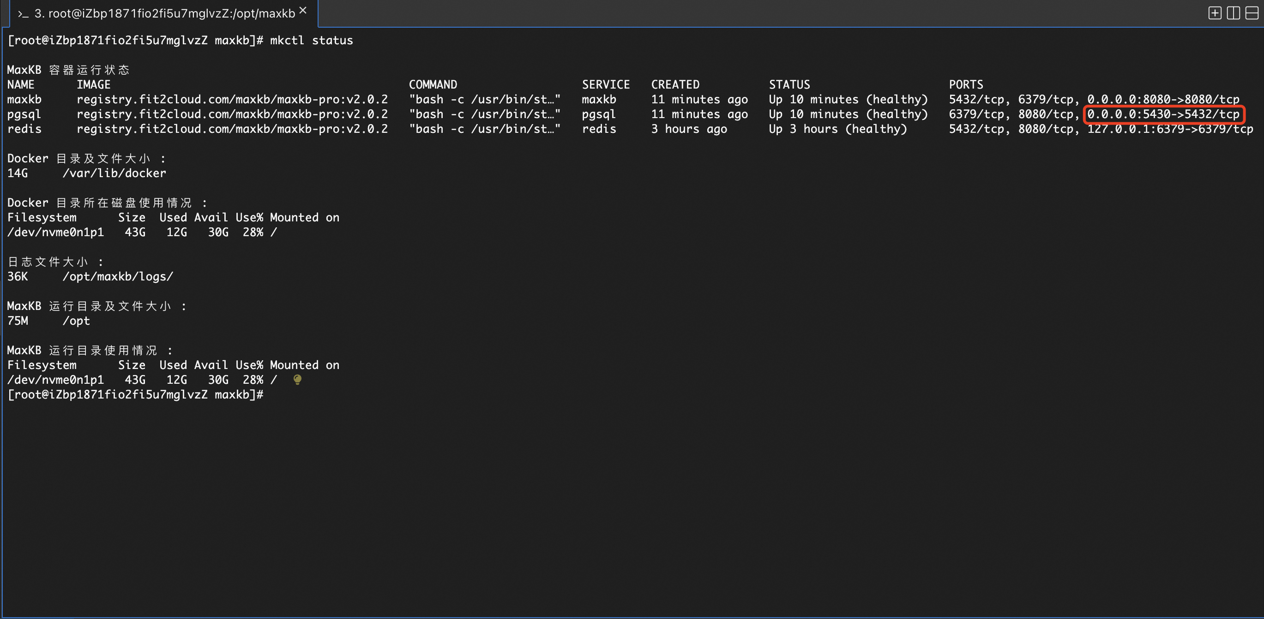Click the 'Up 3 hours (healthy)' status text
Viewport: 1264px width, 619px height.
(837, 129)
